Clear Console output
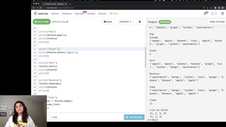The width and height of the screenshot is (226, 127). tap(217, 22)
